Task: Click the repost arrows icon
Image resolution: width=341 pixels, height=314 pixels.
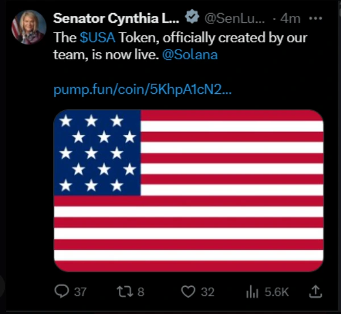Action: pos(125,292)
